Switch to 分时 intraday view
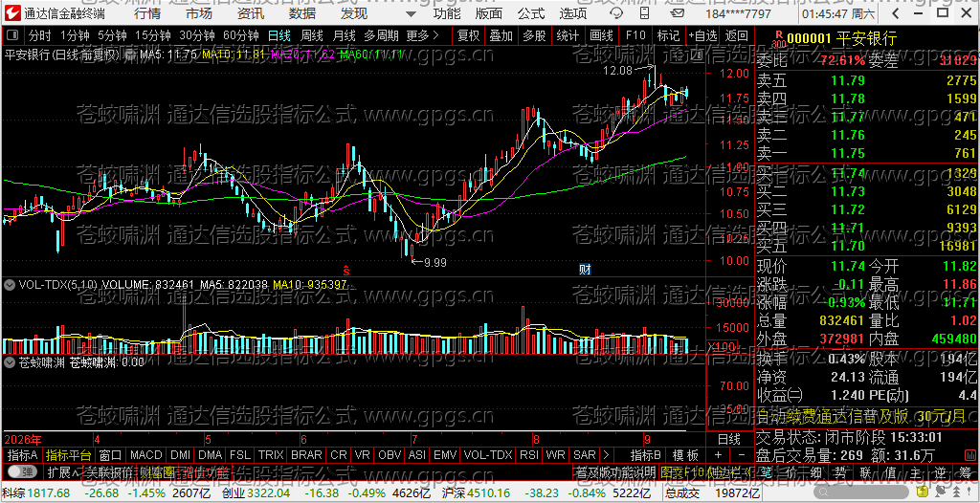980x503 pixels. click(39, 35)
